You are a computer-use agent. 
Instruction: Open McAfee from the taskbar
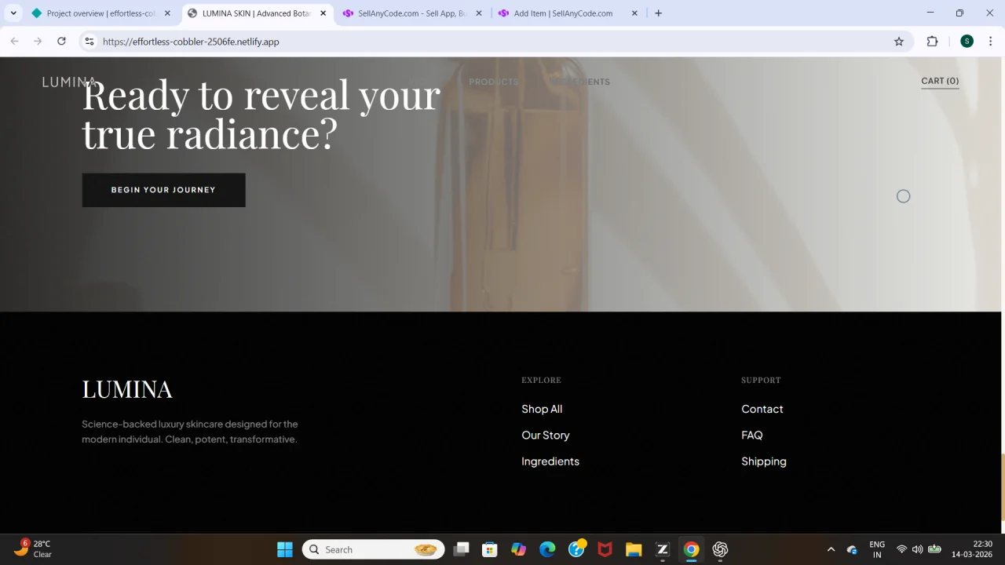point(605,549)
